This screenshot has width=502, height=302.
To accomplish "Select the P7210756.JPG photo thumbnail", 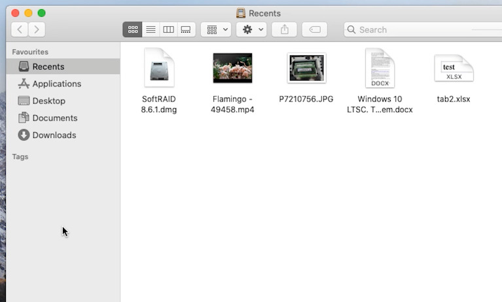I will (306, 68).
